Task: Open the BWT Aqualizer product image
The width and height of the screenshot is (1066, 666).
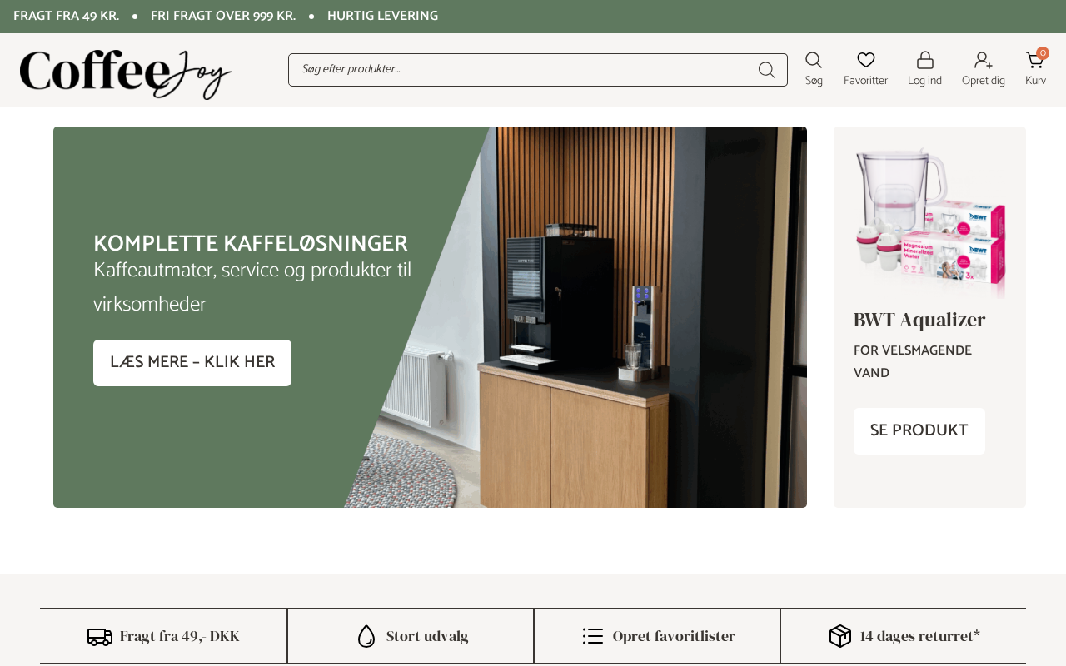Action: [930, 221]
